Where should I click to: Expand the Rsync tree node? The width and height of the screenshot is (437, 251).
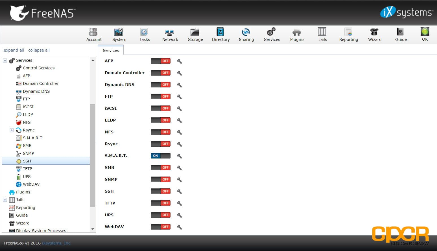pyautogui.click(x=12, y=130)
